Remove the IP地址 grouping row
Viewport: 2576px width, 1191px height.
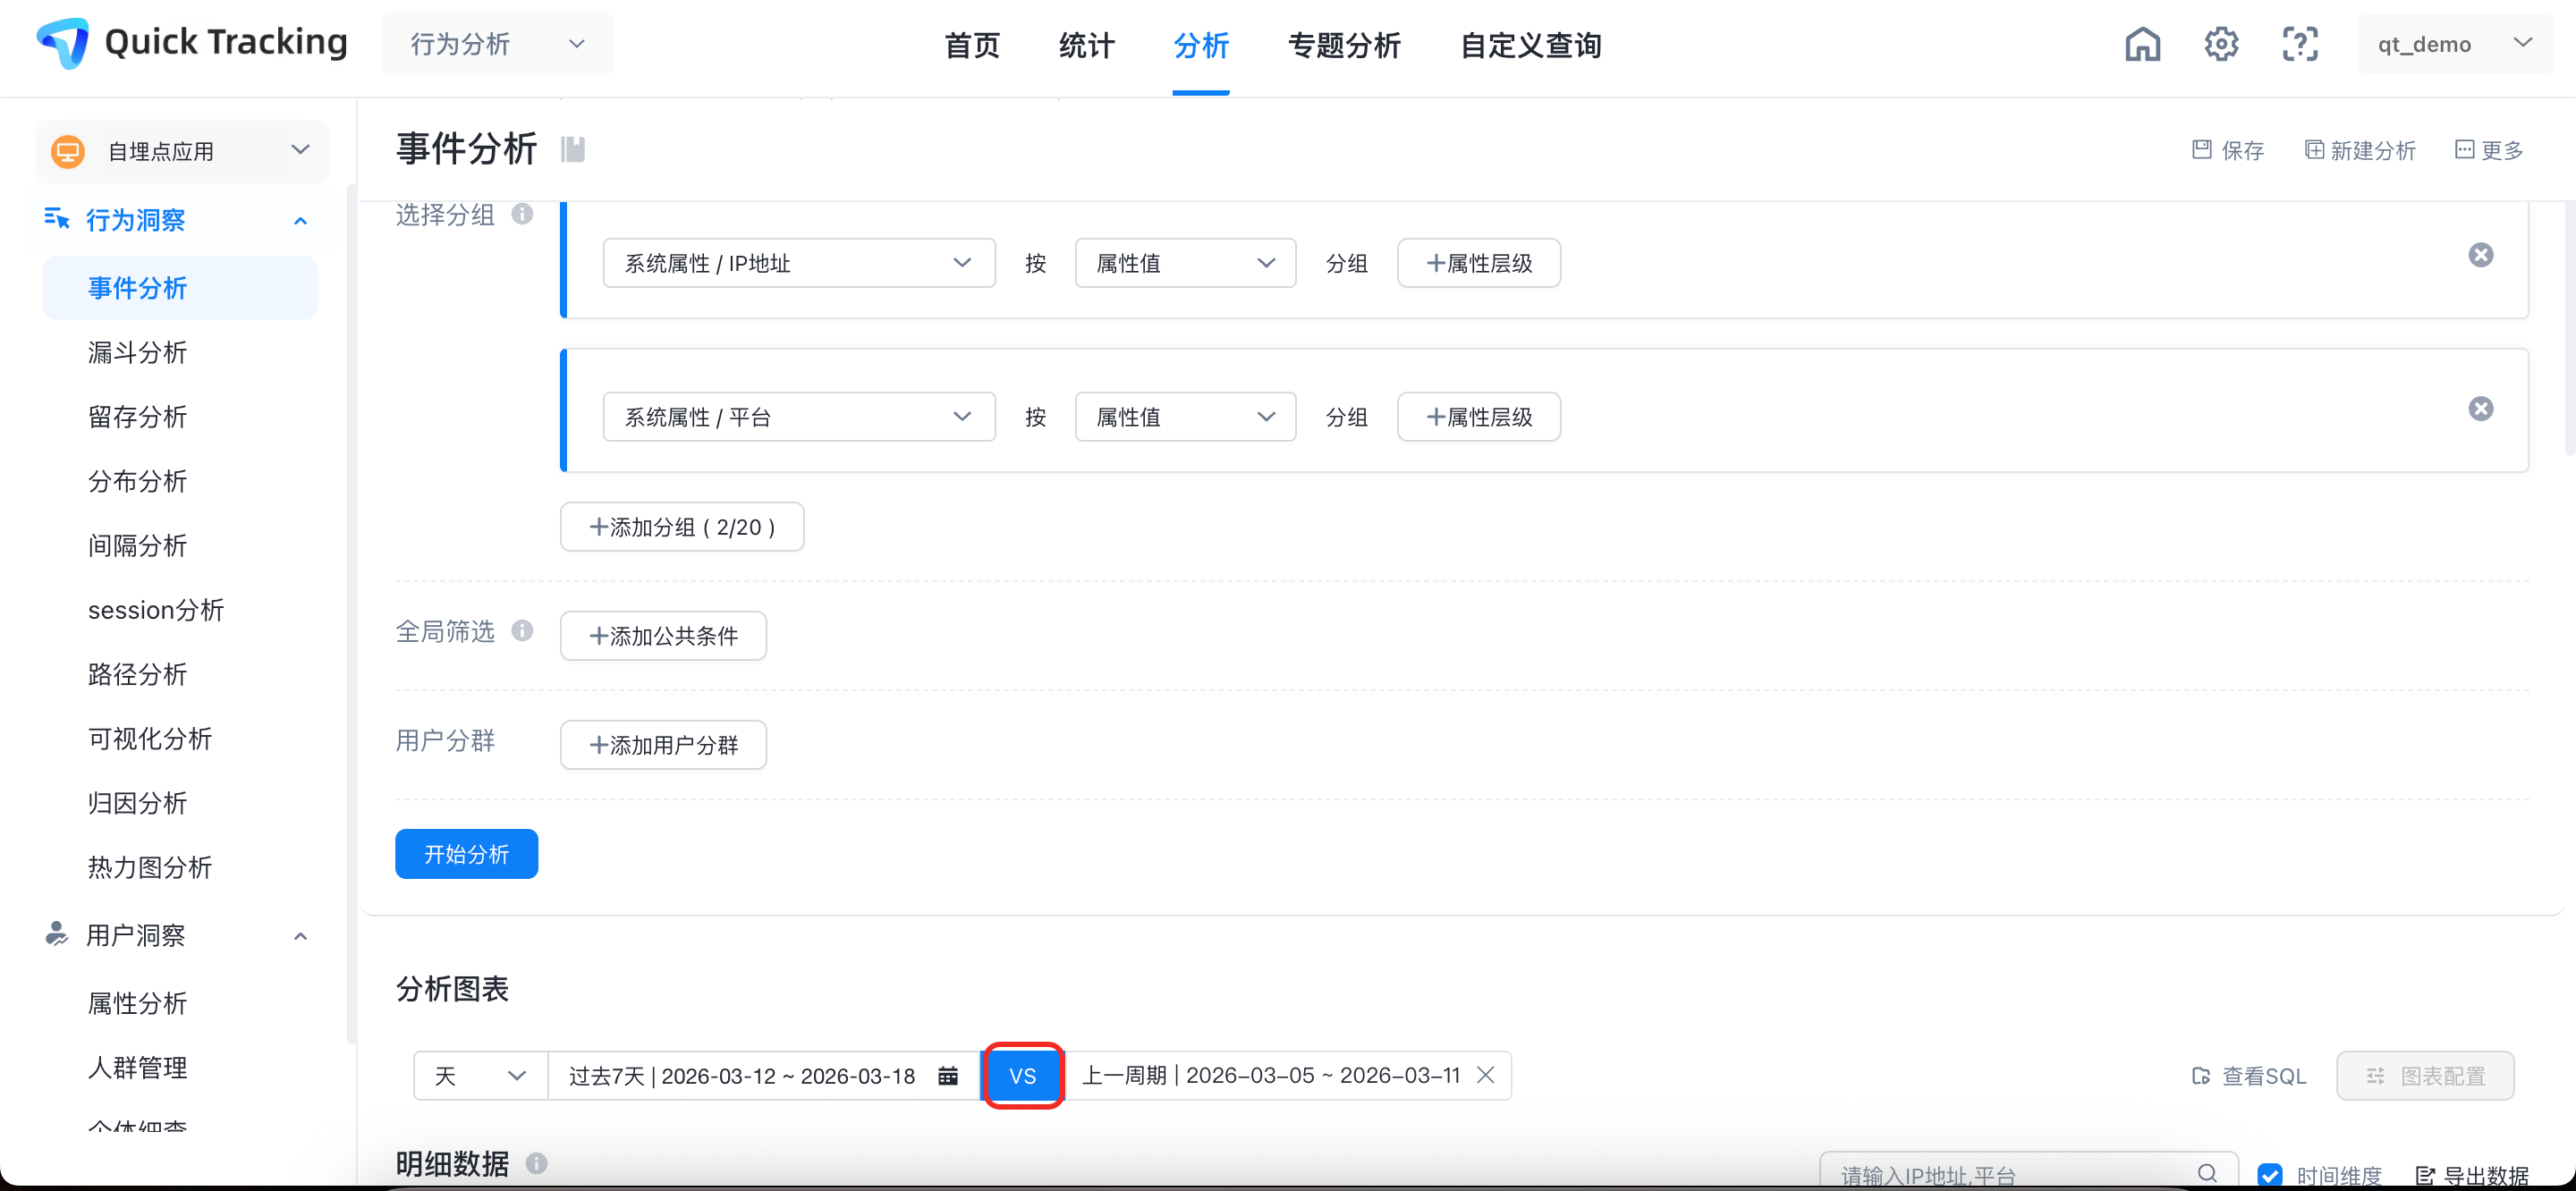click(2481, 255)
